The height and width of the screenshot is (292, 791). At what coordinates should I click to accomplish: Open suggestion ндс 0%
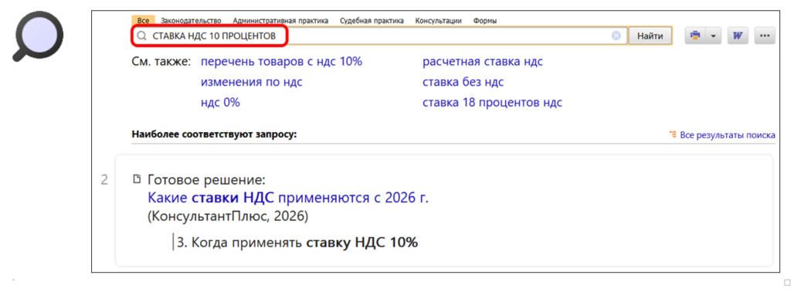pos(220,103)
